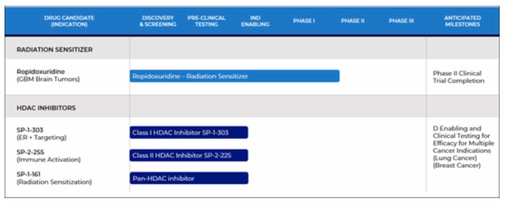Select the Discovery & Screening column header

coord(158,21)
